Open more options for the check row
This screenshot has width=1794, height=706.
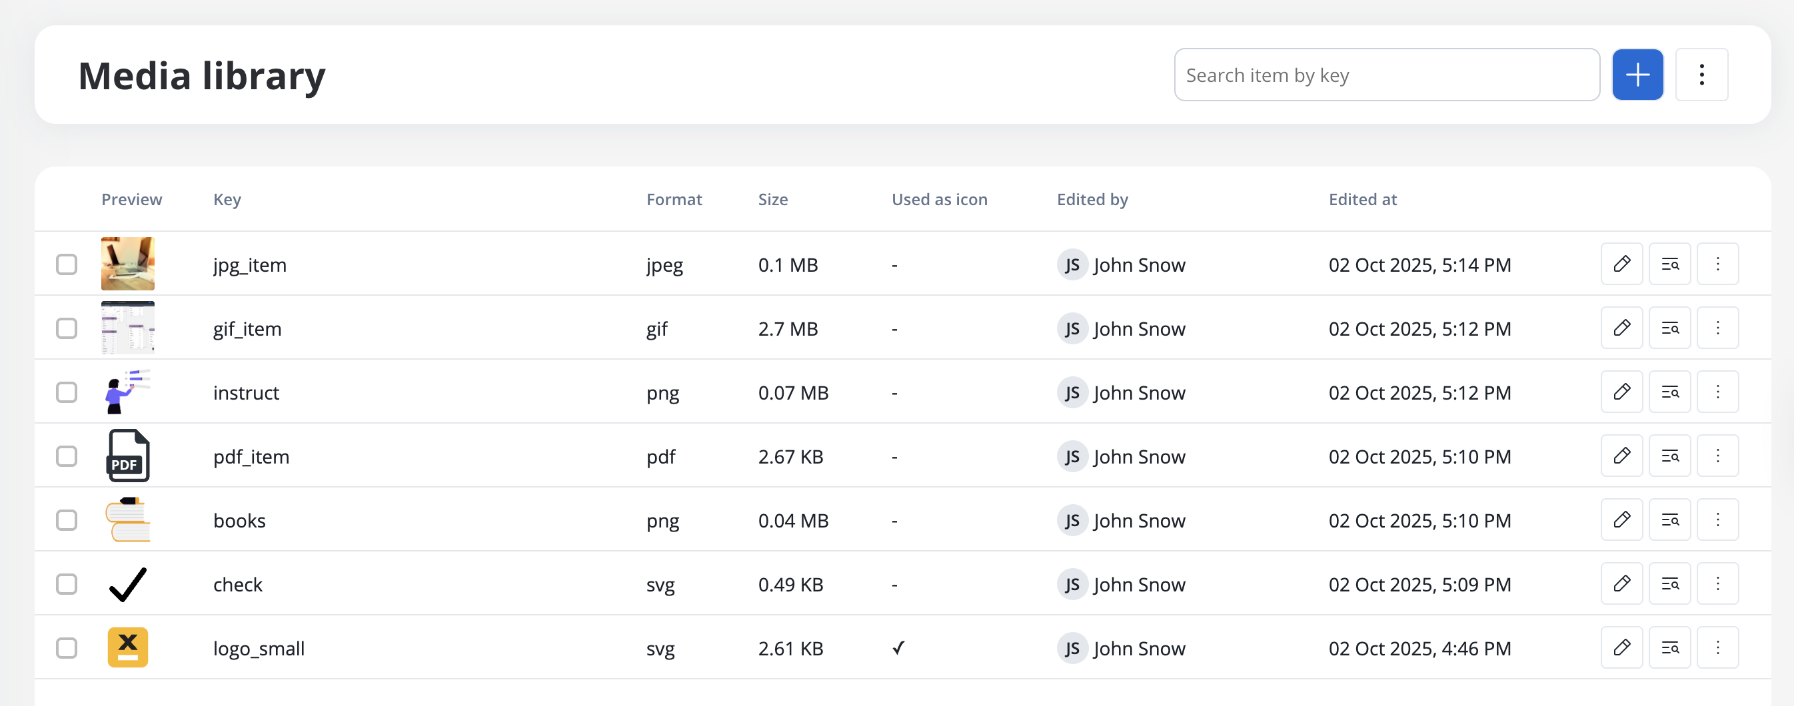click(x=1717, y=584)
